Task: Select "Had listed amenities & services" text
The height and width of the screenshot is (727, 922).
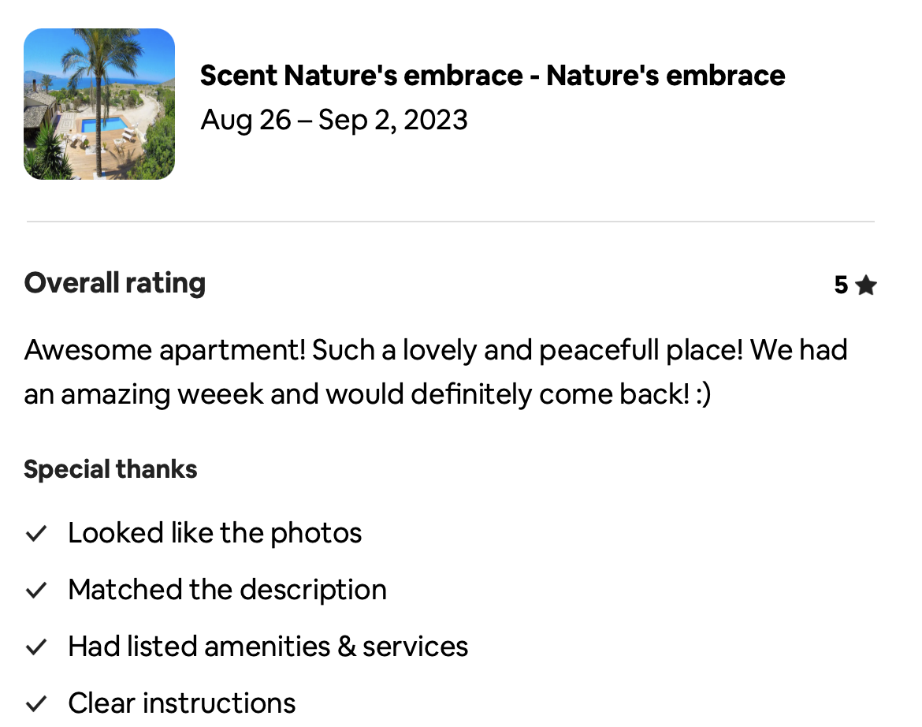Action: [268, 647]
